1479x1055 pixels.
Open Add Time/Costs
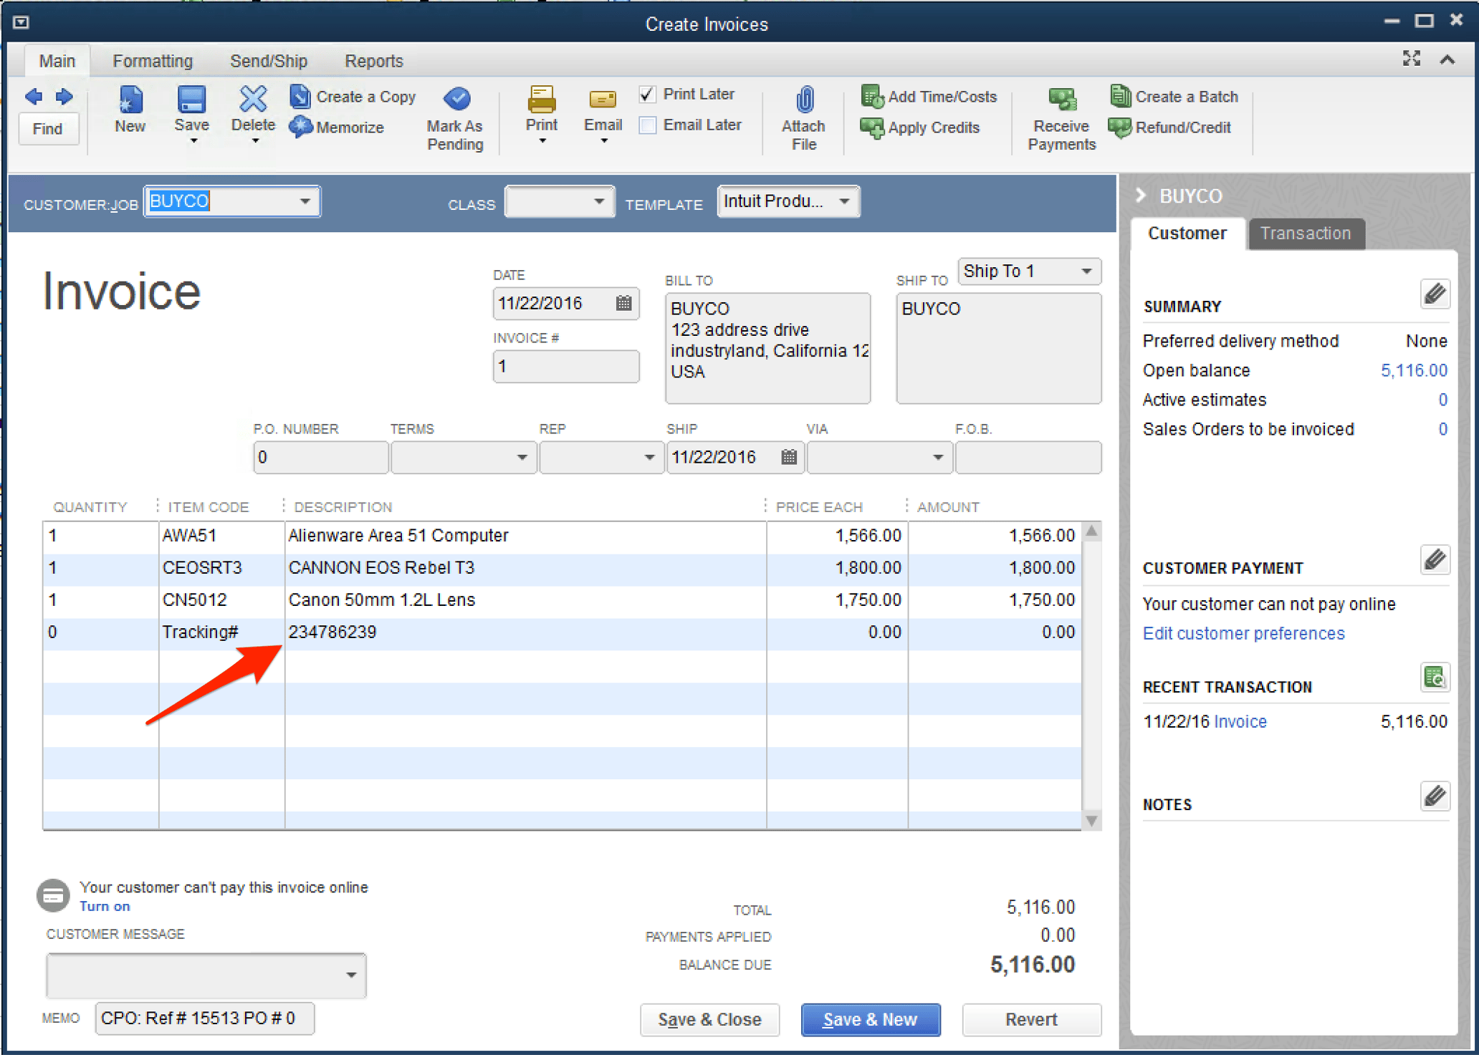point(928,96)
